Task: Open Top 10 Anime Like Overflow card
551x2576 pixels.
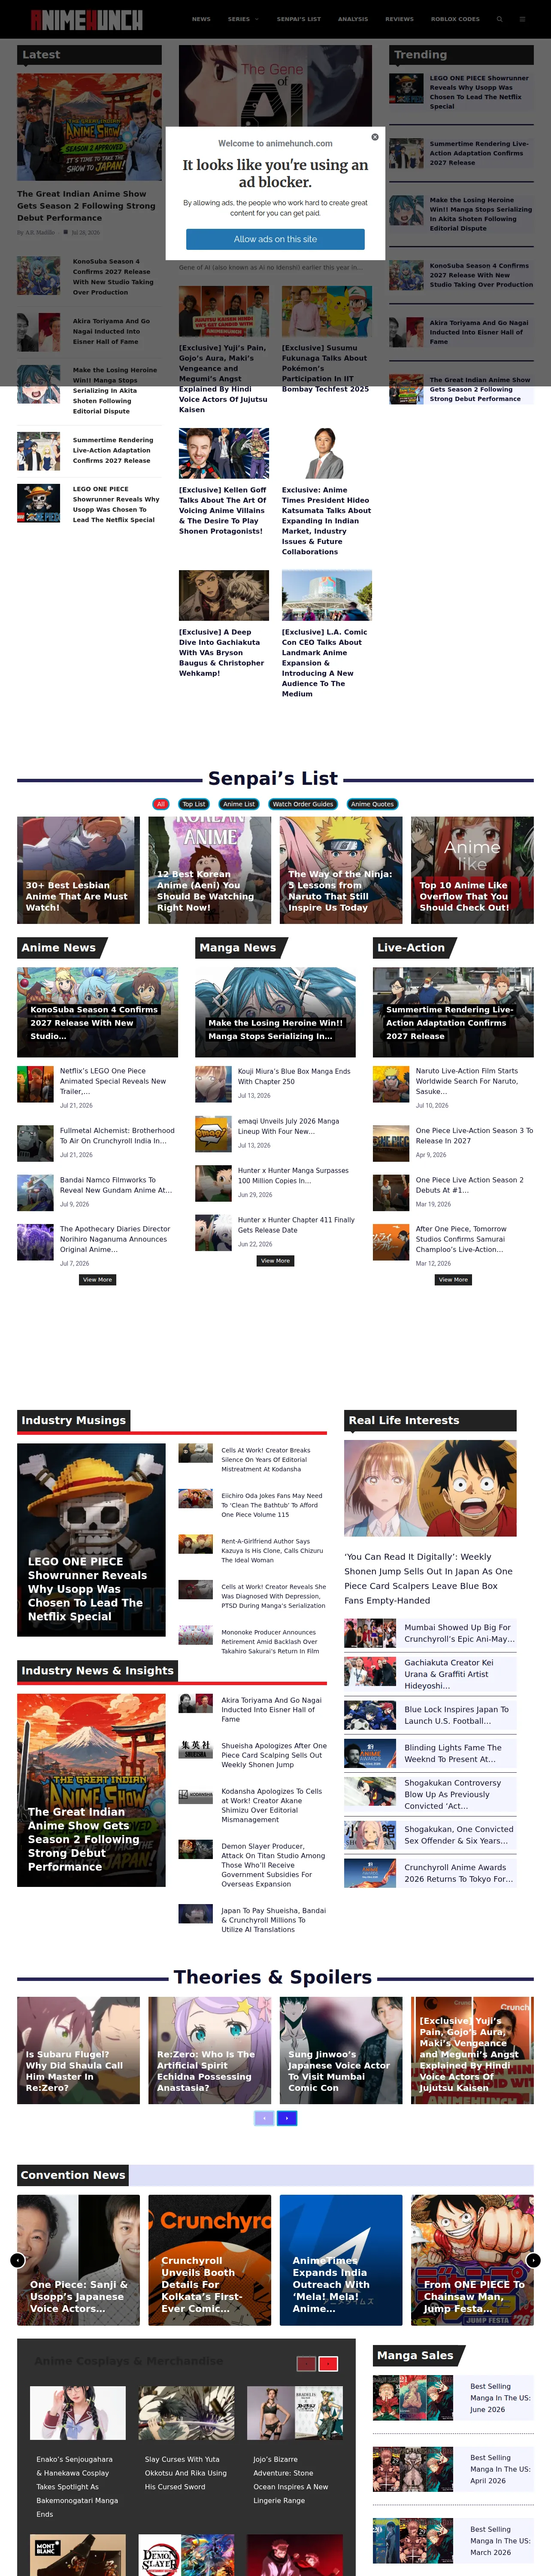Action: point(472,870)
